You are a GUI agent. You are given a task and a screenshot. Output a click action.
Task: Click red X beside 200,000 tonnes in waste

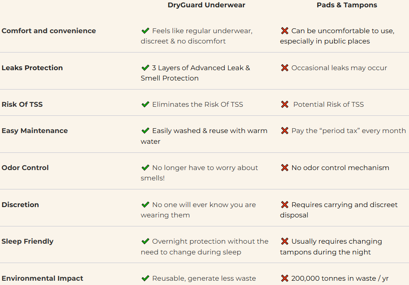(x=285, y=278)
